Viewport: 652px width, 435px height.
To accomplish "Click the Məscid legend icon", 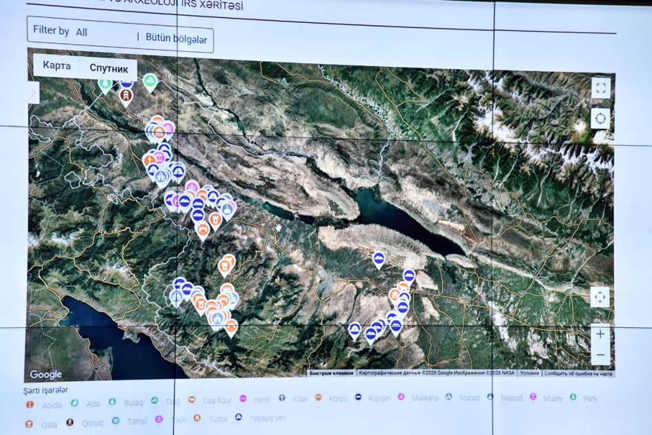I will [491, 397].
